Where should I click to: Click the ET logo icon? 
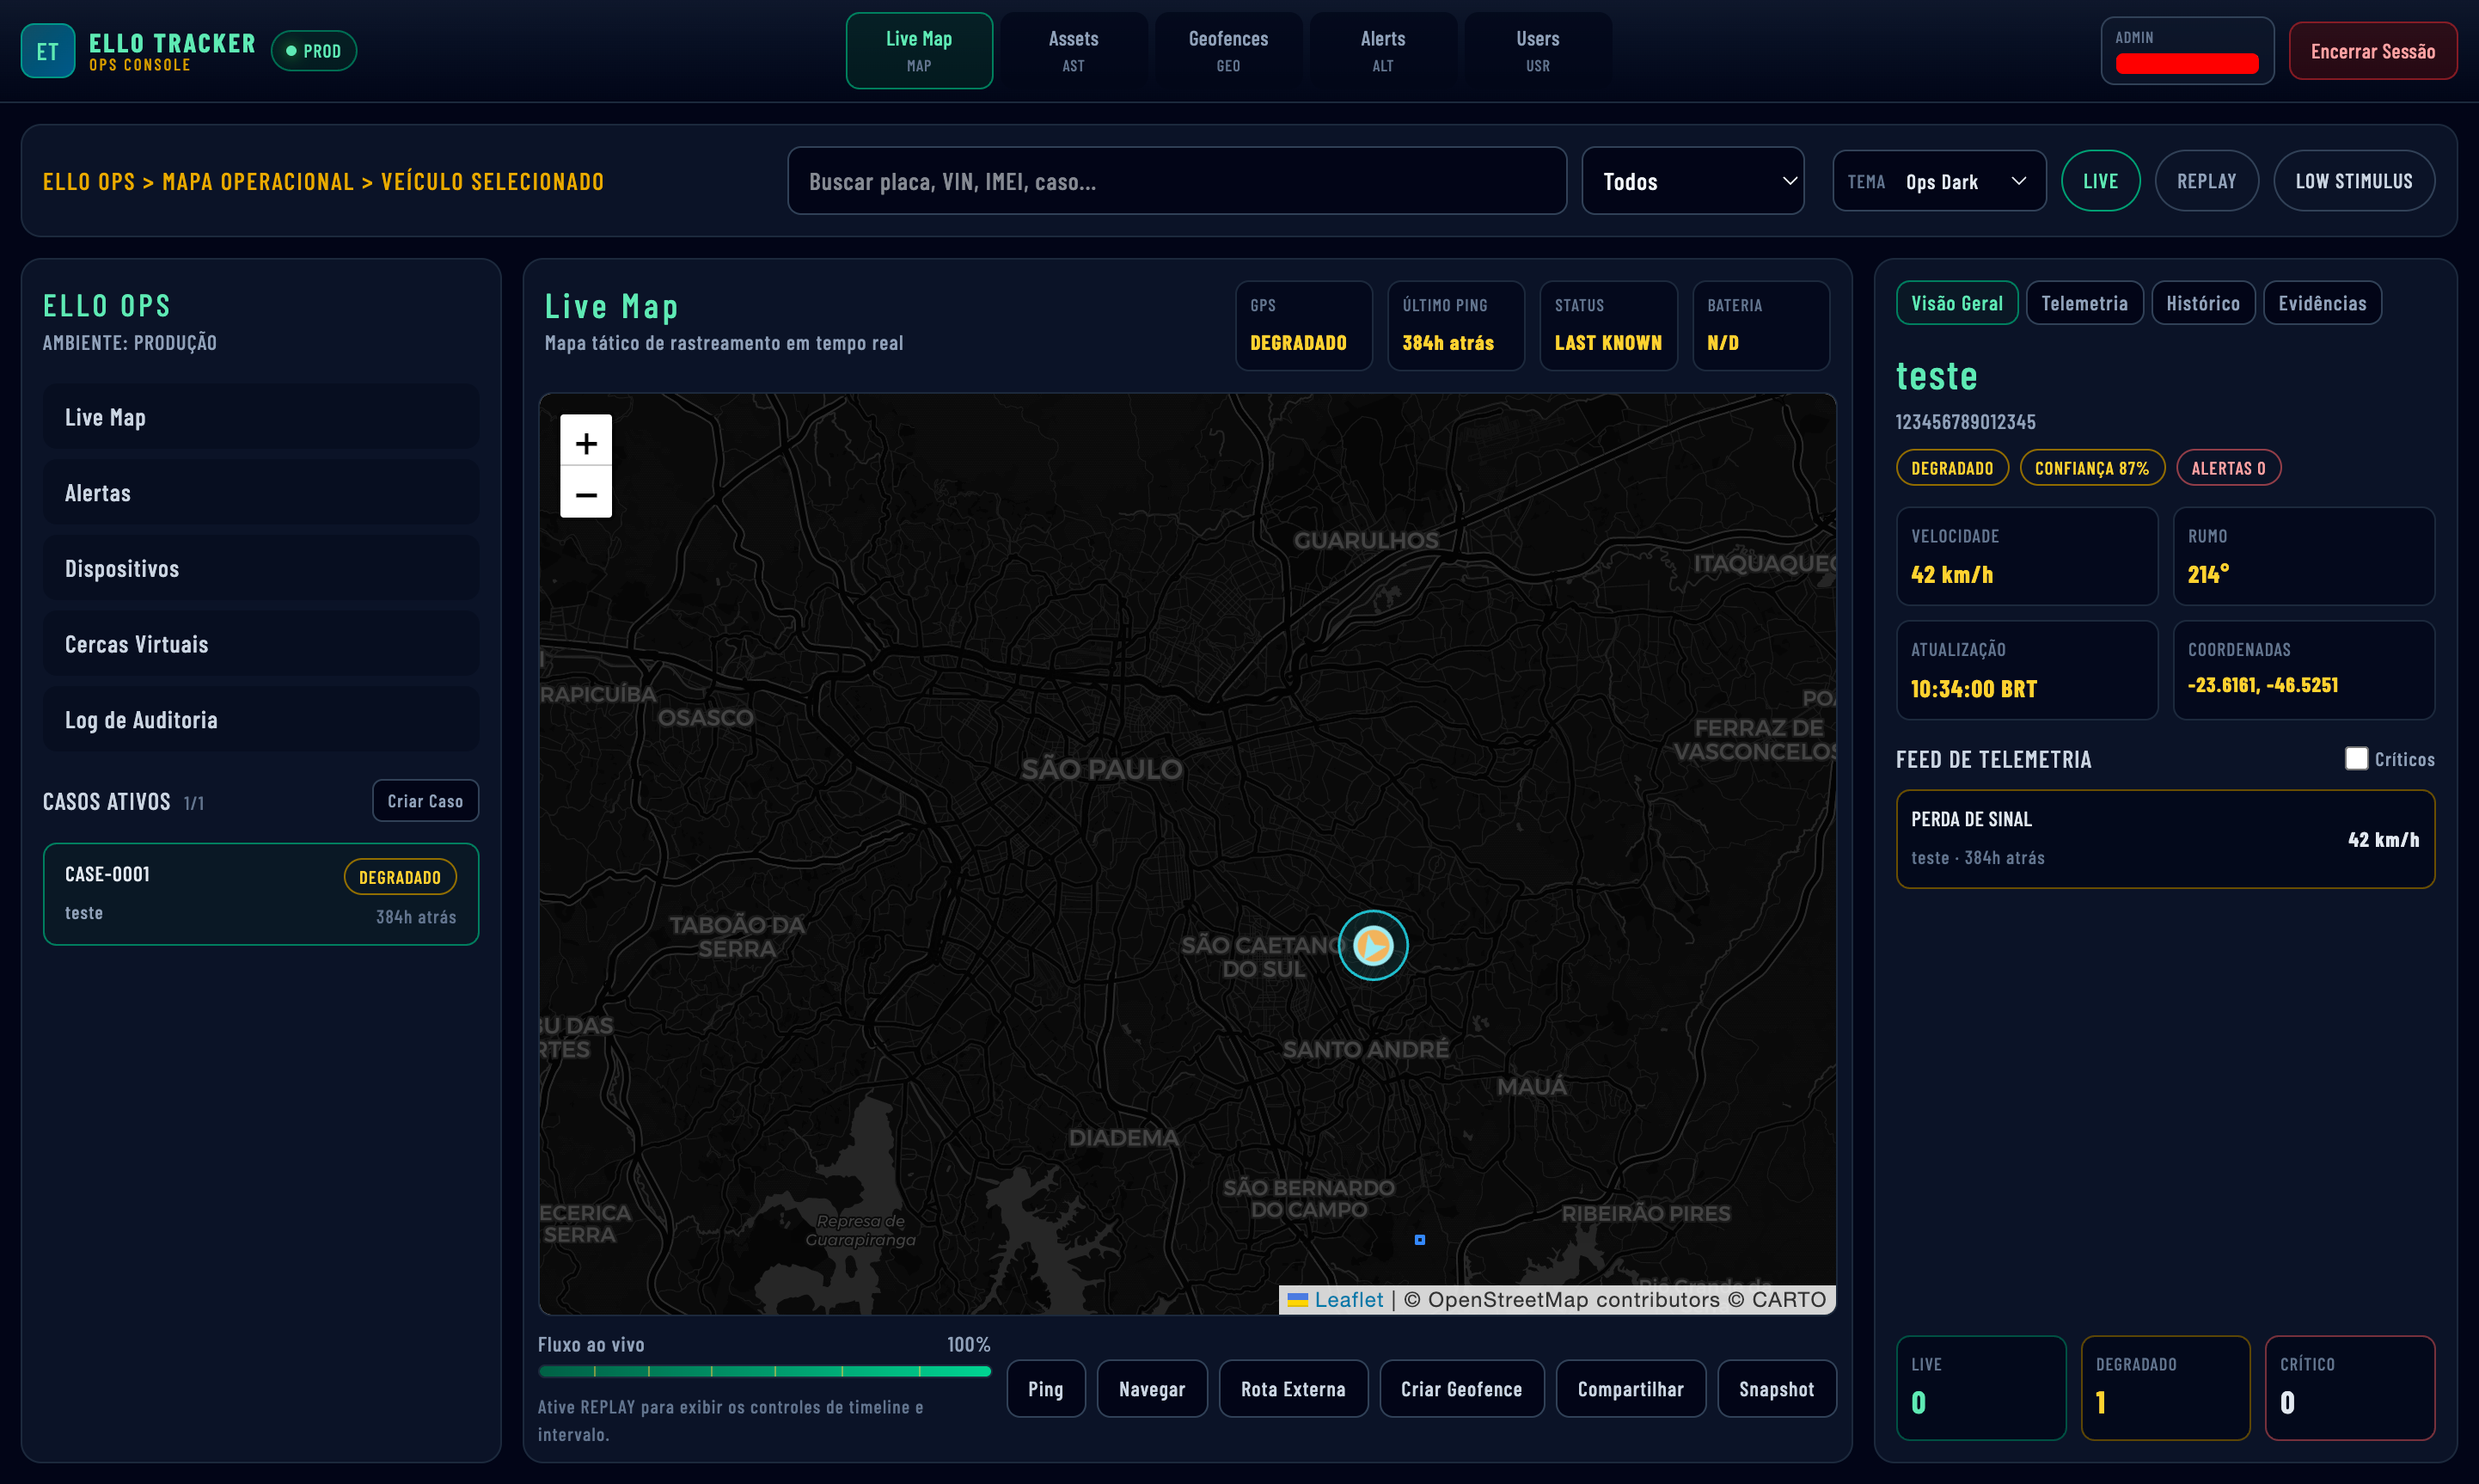click(x=48, y=51)
